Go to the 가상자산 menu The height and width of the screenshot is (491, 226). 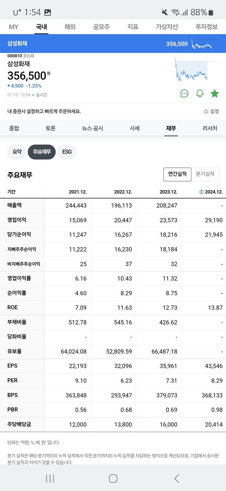(x=167, y=27)
